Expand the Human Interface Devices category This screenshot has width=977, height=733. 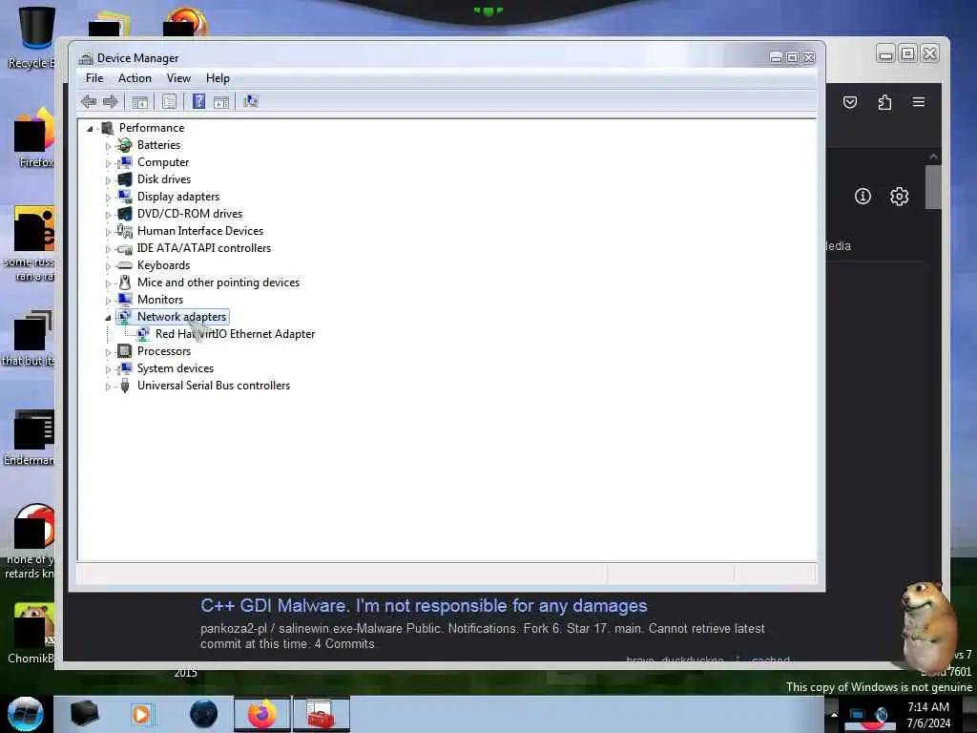coord(108,232)
